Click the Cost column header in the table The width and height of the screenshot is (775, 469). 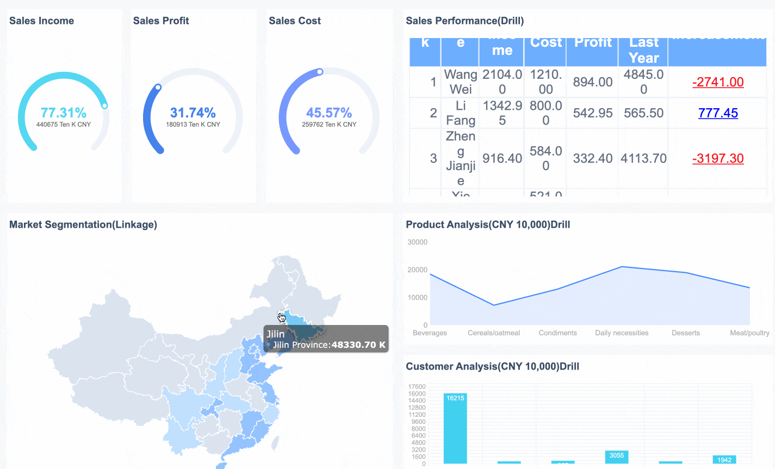pyautogui.click(x=545, y=43)
